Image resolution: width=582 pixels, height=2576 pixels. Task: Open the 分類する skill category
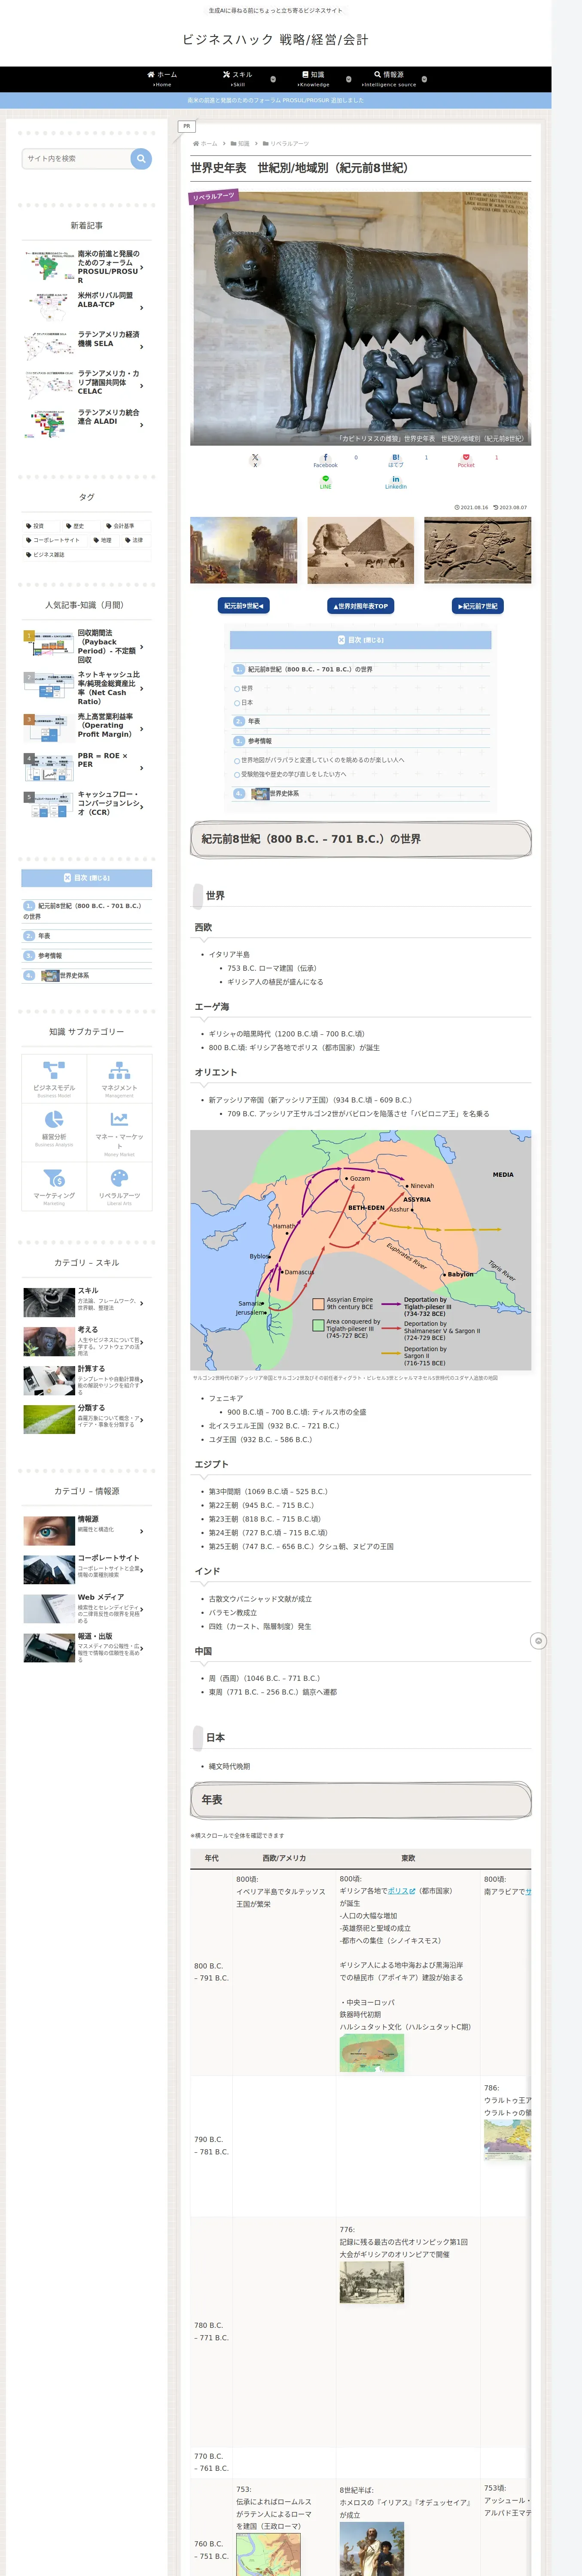point(87,1419)
